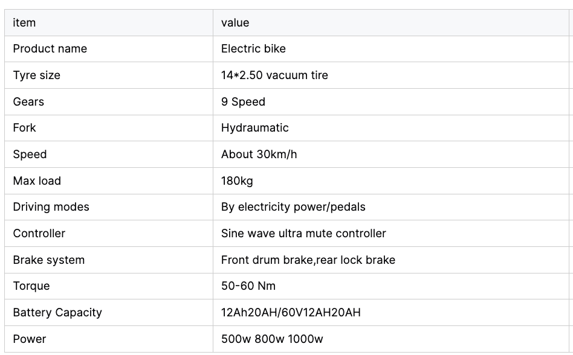Select the 'Fork' cell

pos(109,128)
